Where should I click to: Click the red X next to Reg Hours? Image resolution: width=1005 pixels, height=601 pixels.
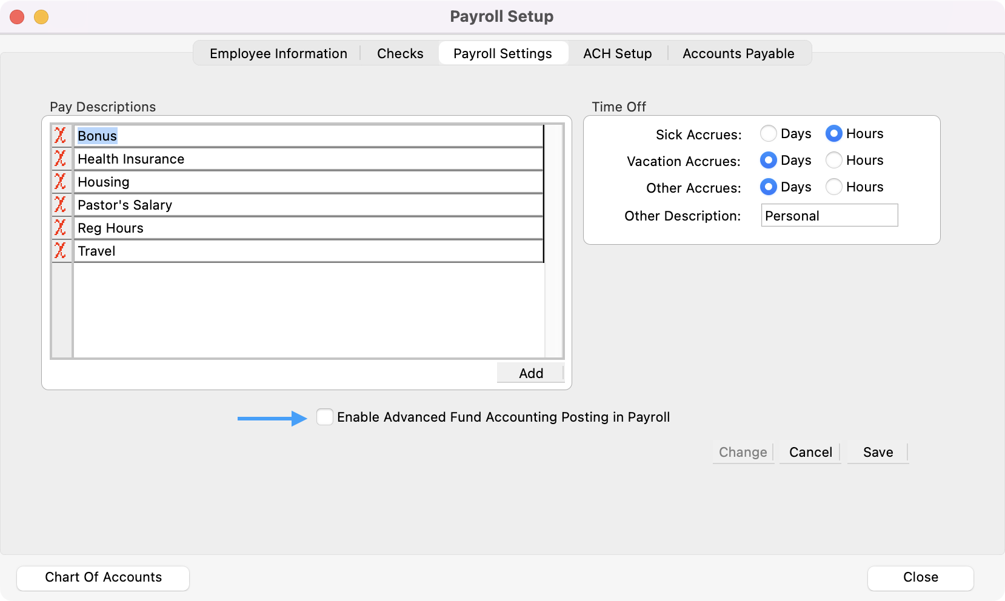[x=61, y=228]
